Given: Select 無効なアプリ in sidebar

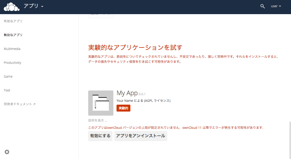Looking at the screenshot, I should coord(13,35).
